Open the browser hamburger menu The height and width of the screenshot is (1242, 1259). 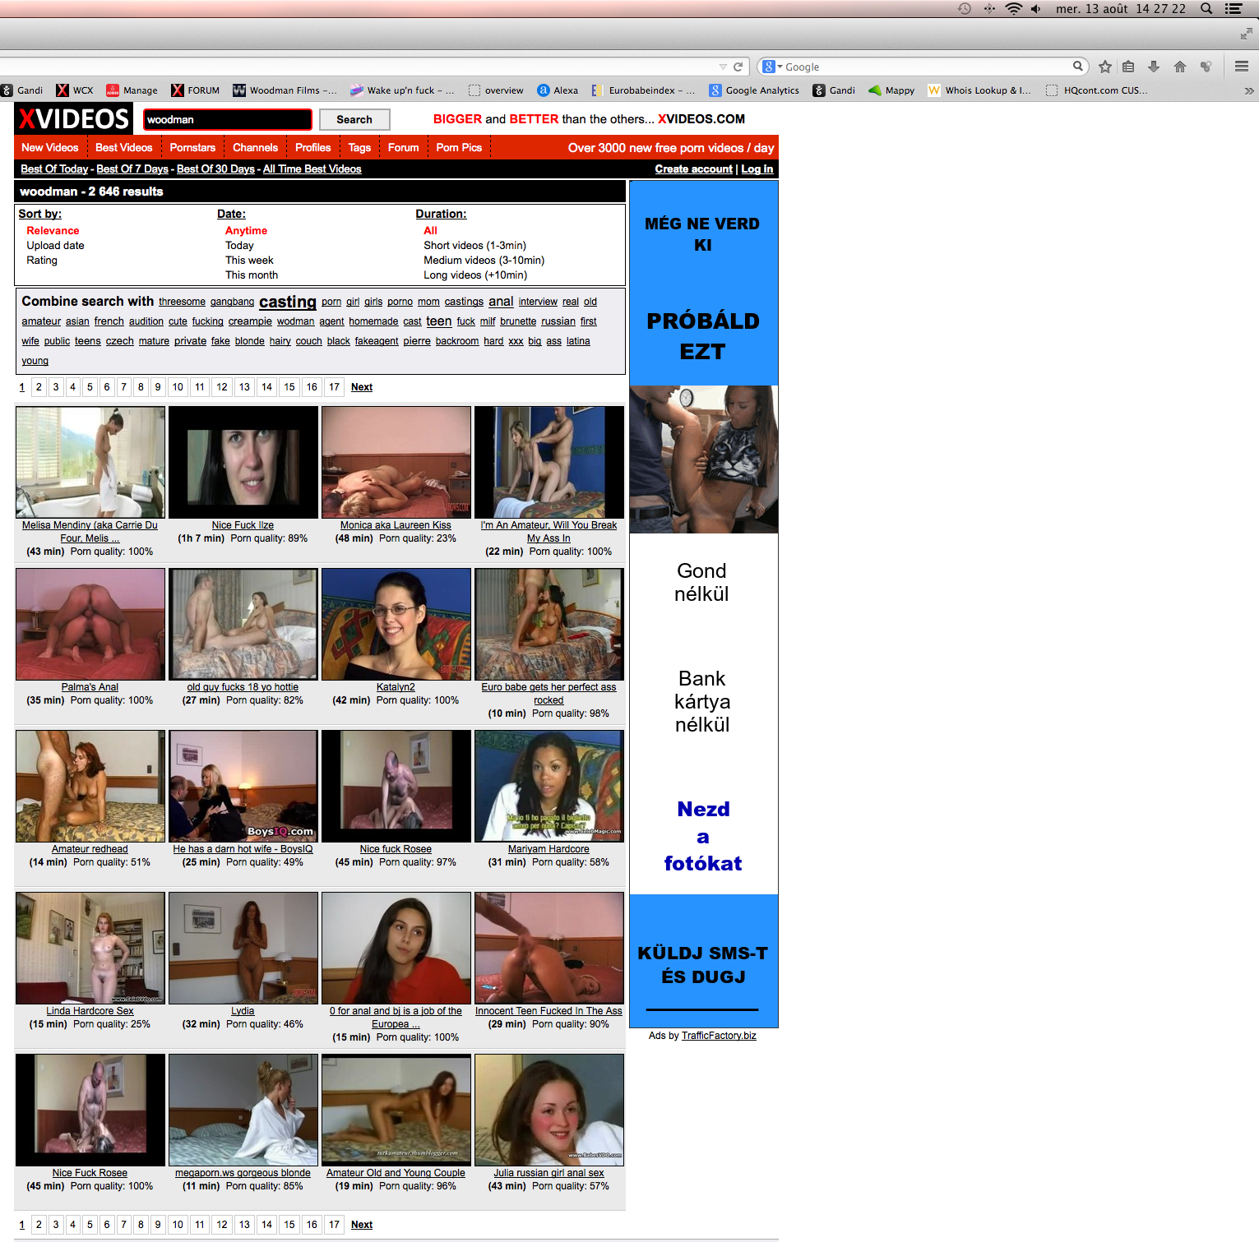(x=1242, y=67)
